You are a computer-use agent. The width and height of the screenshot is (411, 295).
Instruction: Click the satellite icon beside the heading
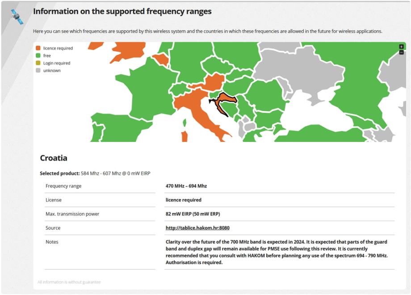tap(17, 17)
